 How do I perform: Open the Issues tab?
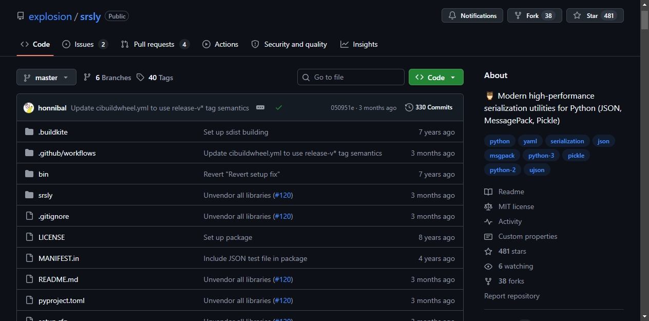point(85,44)
